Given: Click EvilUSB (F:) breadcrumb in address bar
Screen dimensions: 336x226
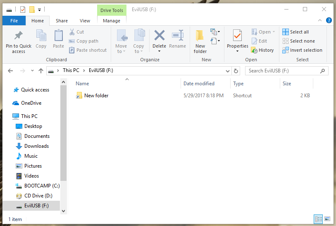Looking at the screenshot, I should (101, 70).
